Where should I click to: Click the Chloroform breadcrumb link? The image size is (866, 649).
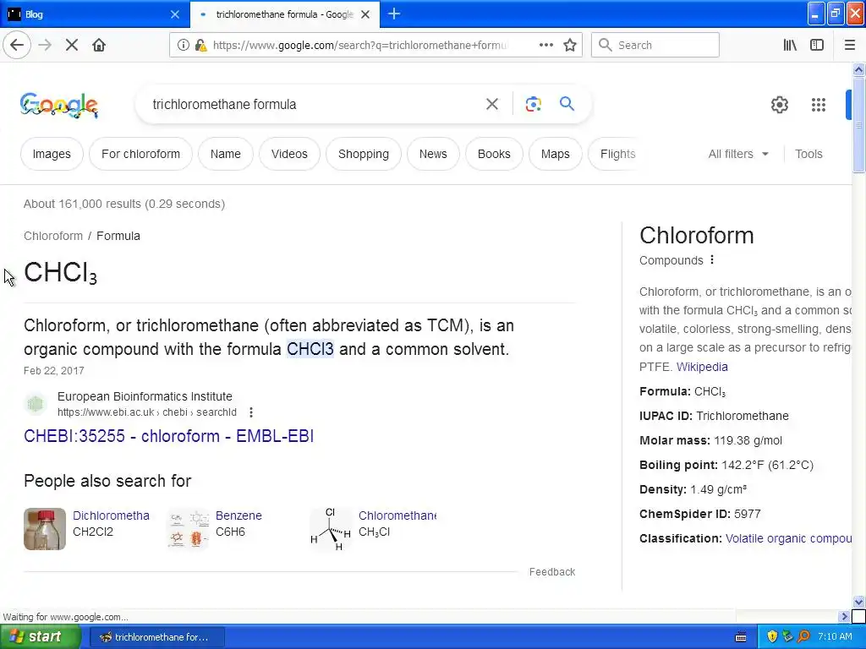pos(53,236)
